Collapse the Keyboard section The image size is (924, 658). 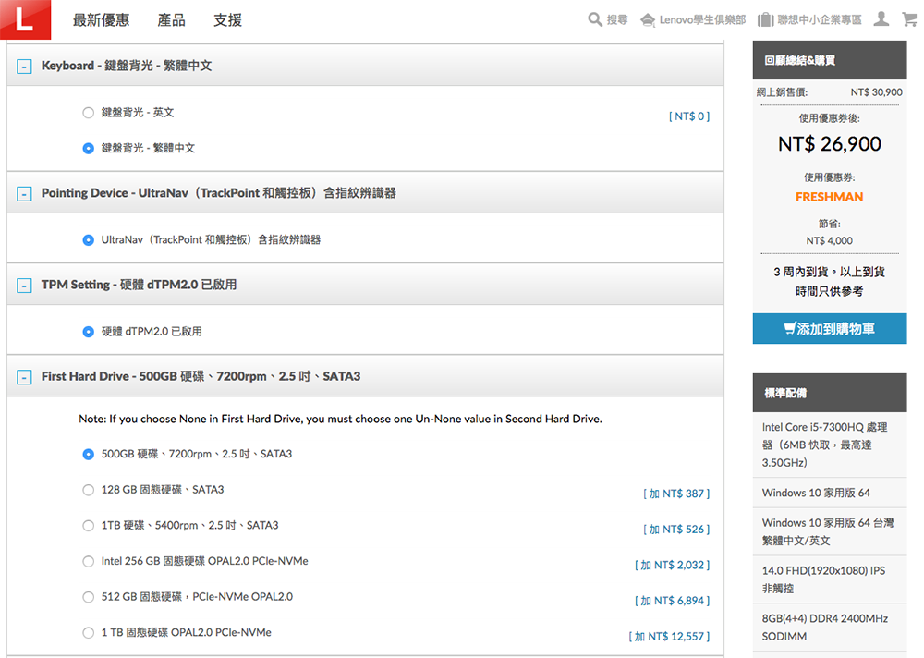(x=24, y=67)
